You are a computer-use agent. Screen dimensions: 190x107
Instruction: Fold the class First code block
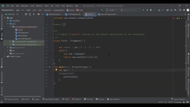[x=53, y=41]
